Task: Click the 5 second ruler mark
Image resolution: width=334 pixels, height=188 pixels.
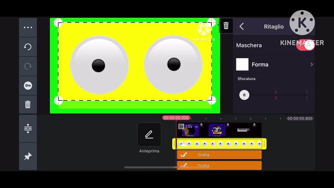Action: pos(250,119)
